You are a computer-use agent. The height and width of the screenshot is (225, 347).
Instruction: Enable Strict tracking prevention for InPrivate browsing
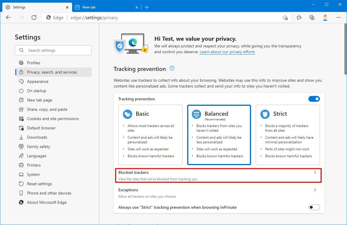pos(314,207)
